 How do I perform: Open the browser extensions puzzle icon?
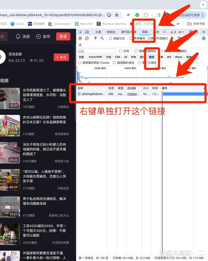click(146, 15)
